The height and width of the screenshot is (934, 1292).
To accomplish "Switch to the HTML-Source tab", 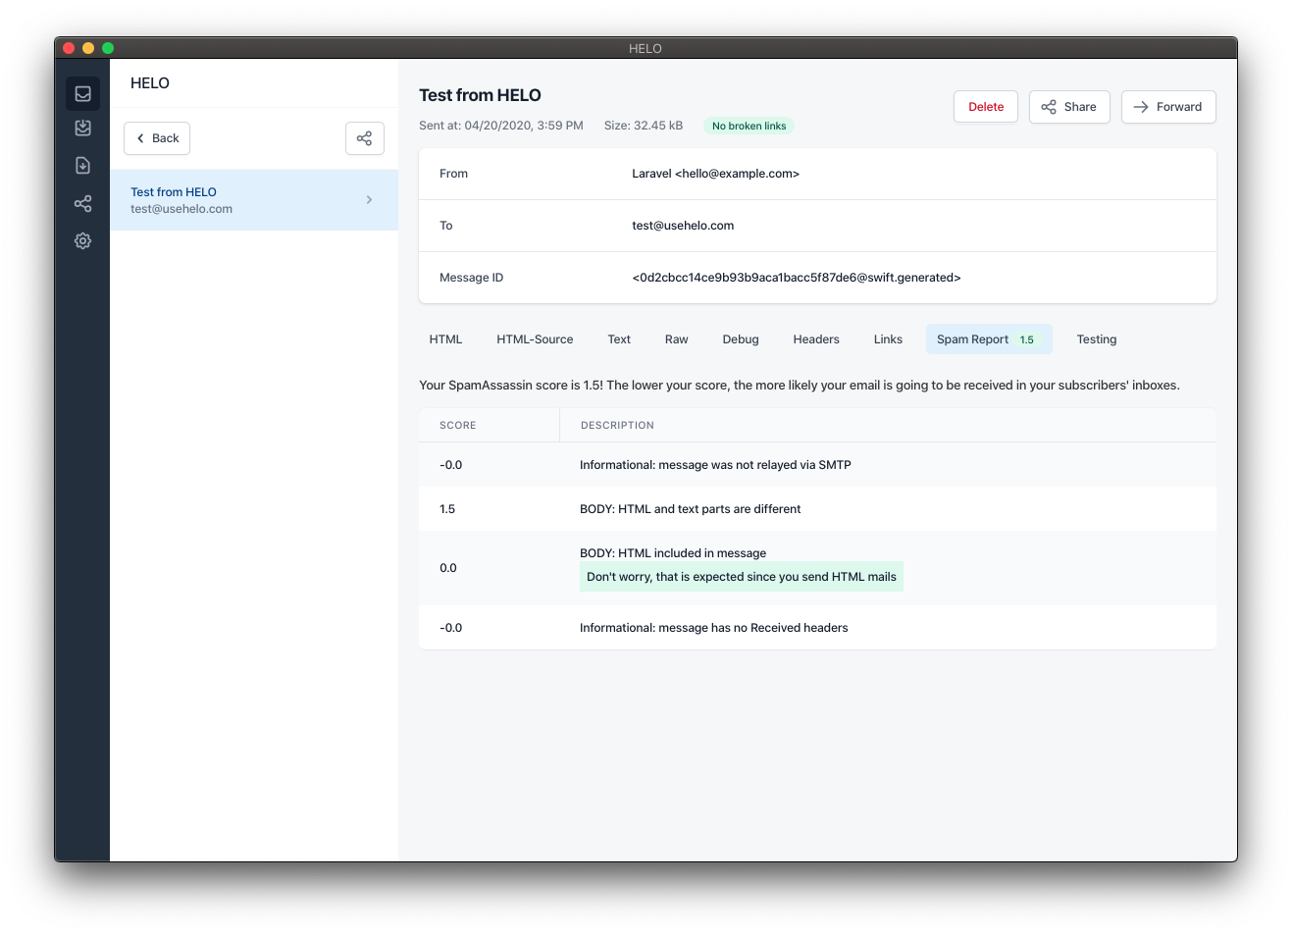I will pos(535,339).
